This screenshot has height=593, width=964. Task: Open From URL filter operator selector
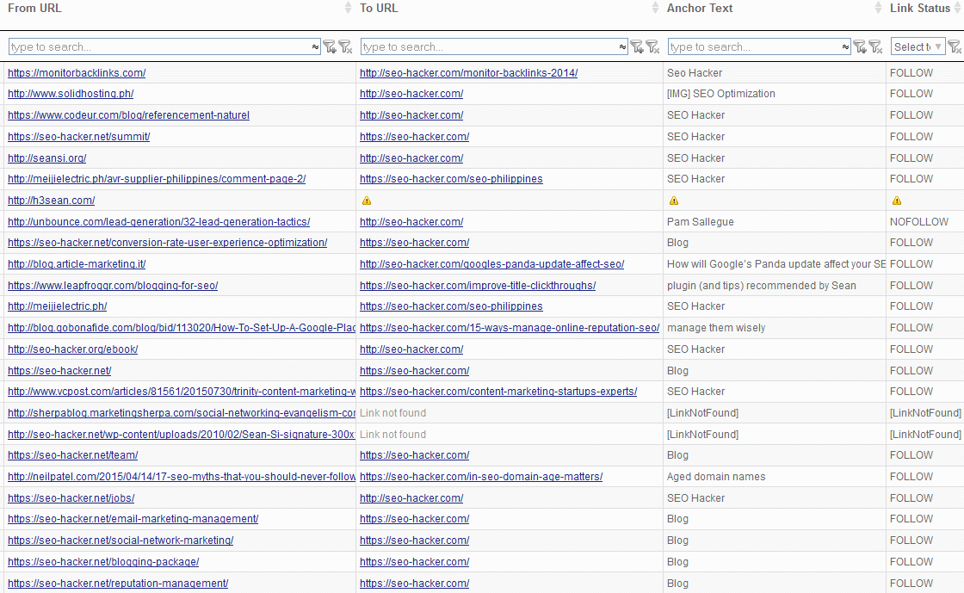[315, 47]
